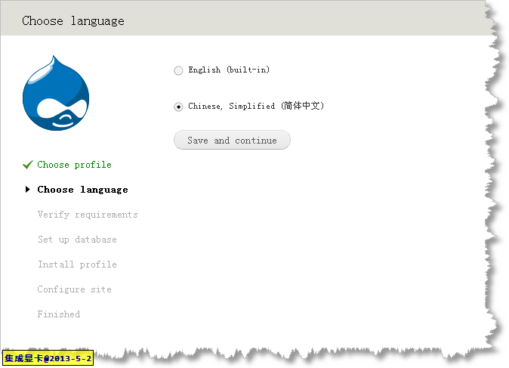Click the bold Choose language step in sidebar
509x368 pixels.
click(x=82, y=190)
